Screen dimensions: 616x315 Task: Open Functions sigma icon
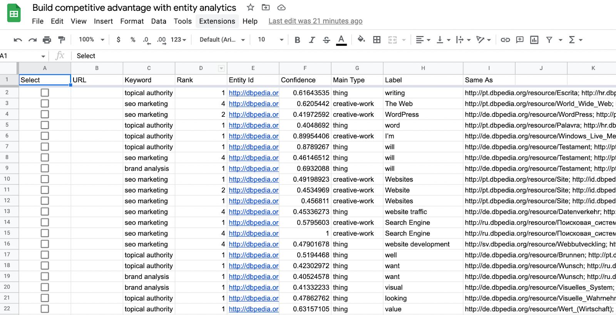(572, 40)
